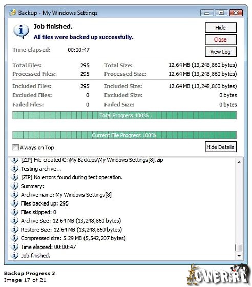This screenshot has height=287, width=252.
Task: Click the Total Size value
Action: click(x=203, y=65)
